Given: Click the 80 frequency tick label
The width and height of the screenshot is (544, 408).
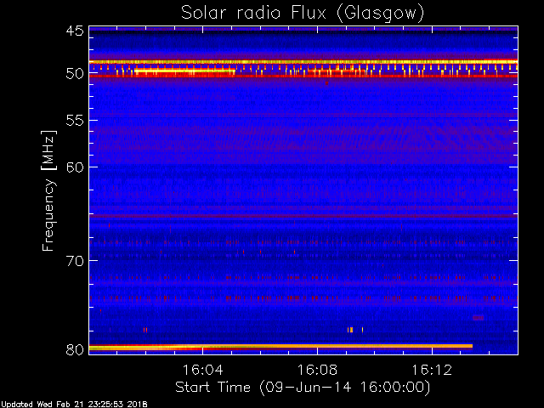Looking at the screenshot, I should [x=75, y=349].
